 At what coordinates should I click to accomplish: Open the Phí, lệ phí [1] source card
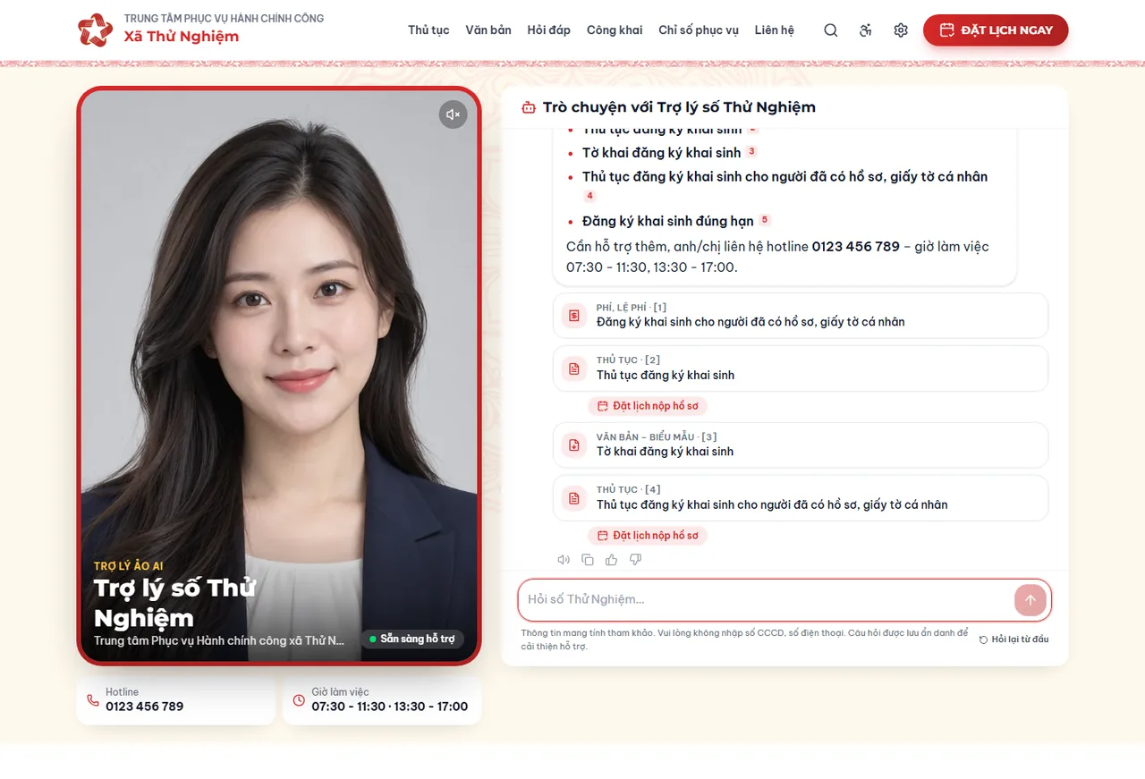click(x=801, y=315)
